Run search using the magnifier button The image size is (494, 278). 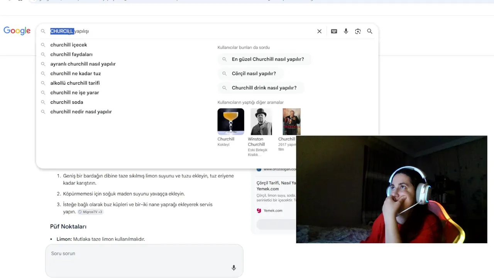(x=370, y=31)
